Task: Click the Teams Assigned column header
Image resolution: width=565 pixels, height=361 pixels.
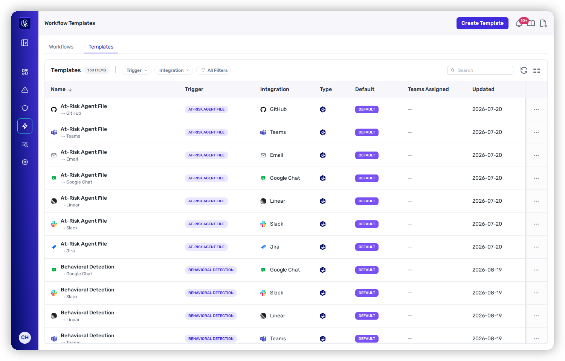Action: (428, 89)
